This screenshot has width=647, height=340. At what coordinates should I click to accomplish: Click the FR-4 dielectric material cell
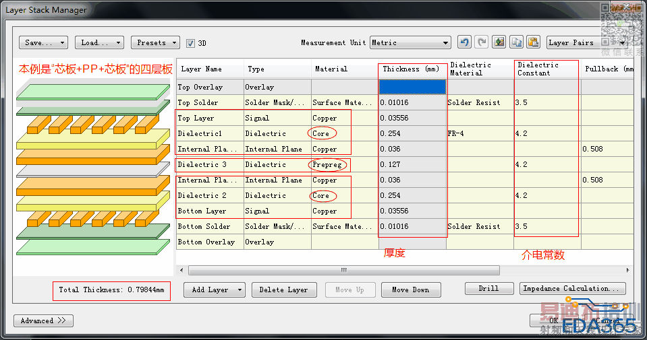pyautogui.click(x=480, y=133)
